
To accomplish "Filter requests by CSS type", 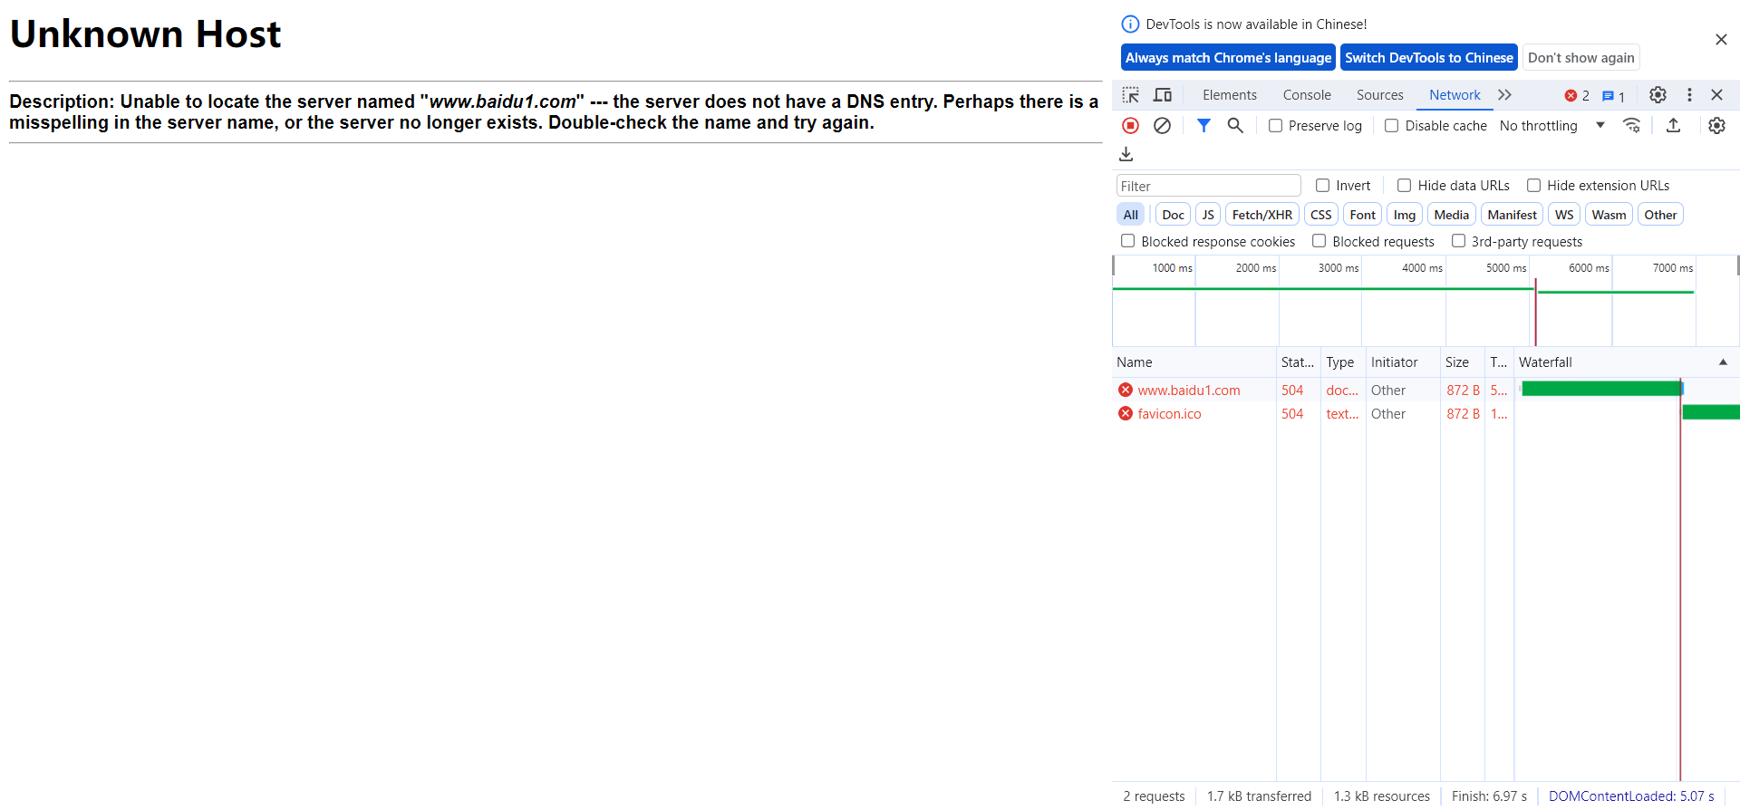I will tap(1321, 215).
